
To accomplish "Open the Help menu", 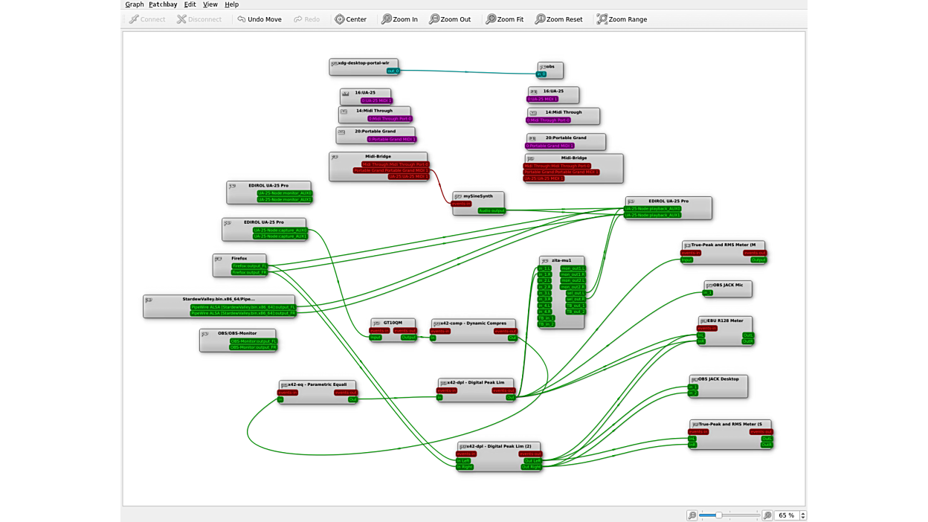I will [232, 4].
